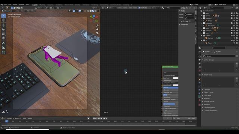Image resolution: width=239 pixels, height=134 pixels.
Task: Toggle the bg collection exclude checkbox
Action: click(232, 41)
